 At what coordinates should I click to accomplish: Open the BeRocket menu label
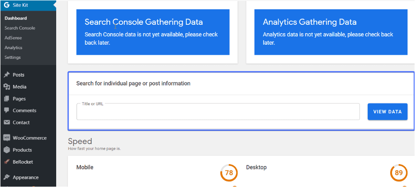pos(23,162)
